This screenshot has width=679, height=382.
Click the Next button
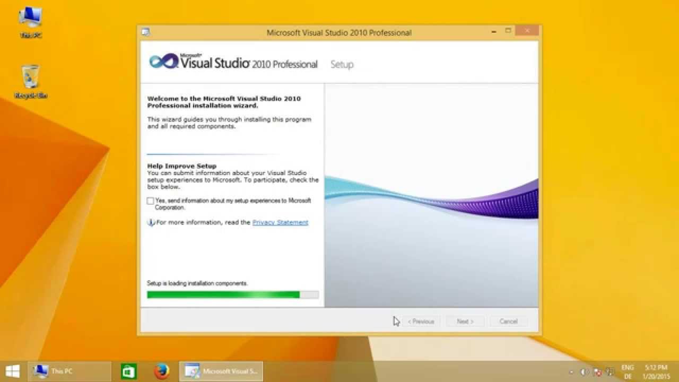click(x=465, y=322)
